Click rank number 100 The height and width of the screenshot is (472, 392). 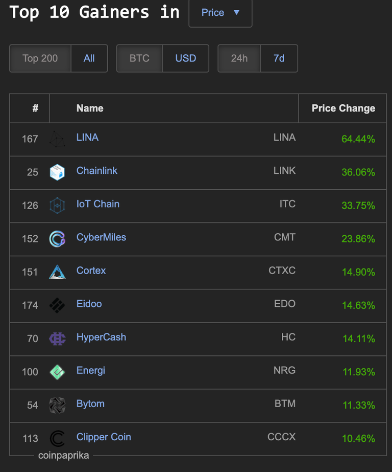(x=30, y=372)
